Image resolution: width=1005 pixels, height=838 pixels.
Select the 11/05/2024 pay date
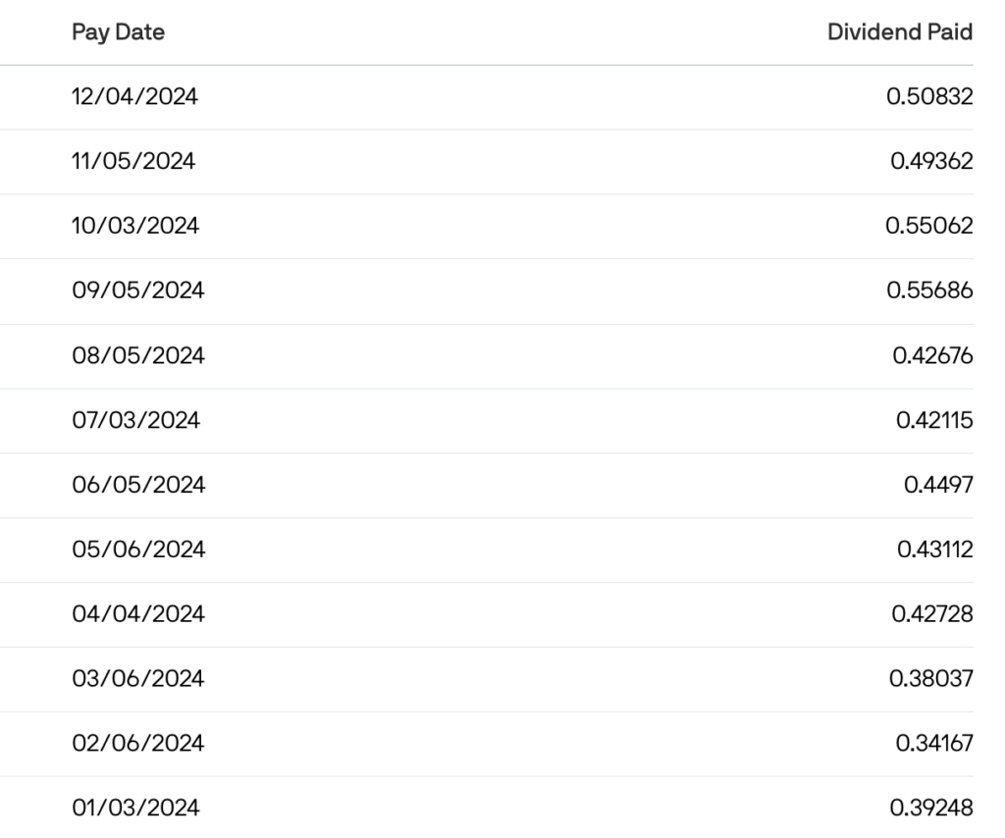coord(133,162)
